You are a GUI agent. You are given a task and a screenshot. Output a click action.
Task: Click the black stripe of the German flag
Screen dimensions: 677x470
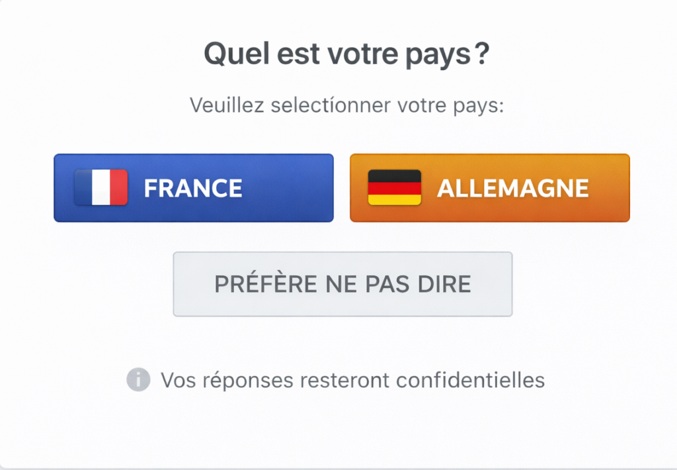(x=394, y=176)
